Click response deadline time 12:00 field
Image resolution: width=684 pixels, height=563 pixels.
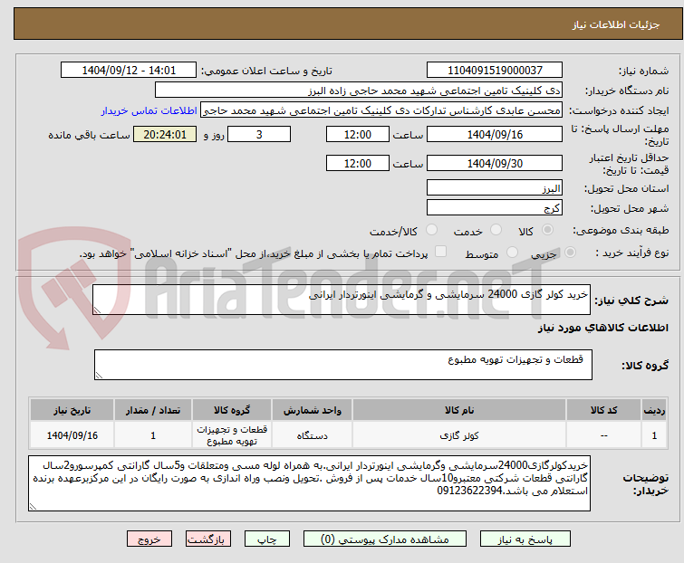point(358,134)
